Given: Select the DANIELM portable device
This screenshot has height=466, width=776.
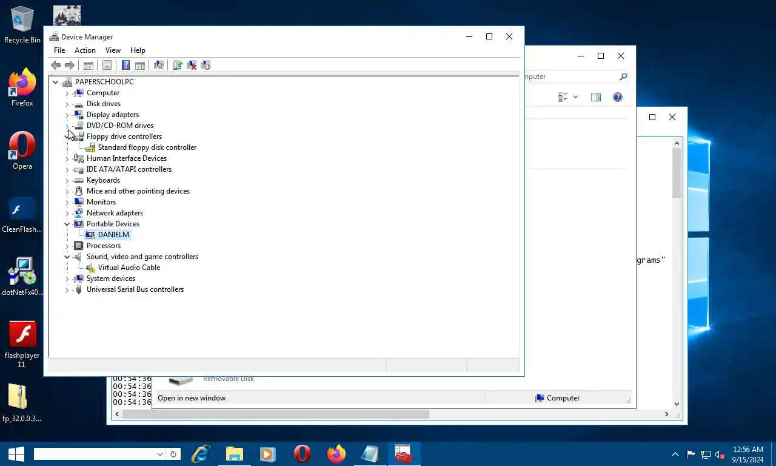Looking at the screenshot, I should (x=113, y=235).
